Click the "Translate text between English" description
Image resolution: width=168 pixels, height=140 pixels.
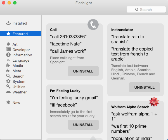[x=133, y=72]
